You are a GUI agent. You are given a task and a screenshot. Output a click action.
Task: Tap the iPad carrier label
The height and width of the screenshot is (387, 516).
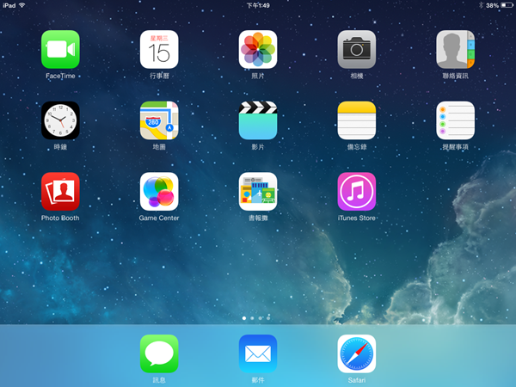point(9,5)
